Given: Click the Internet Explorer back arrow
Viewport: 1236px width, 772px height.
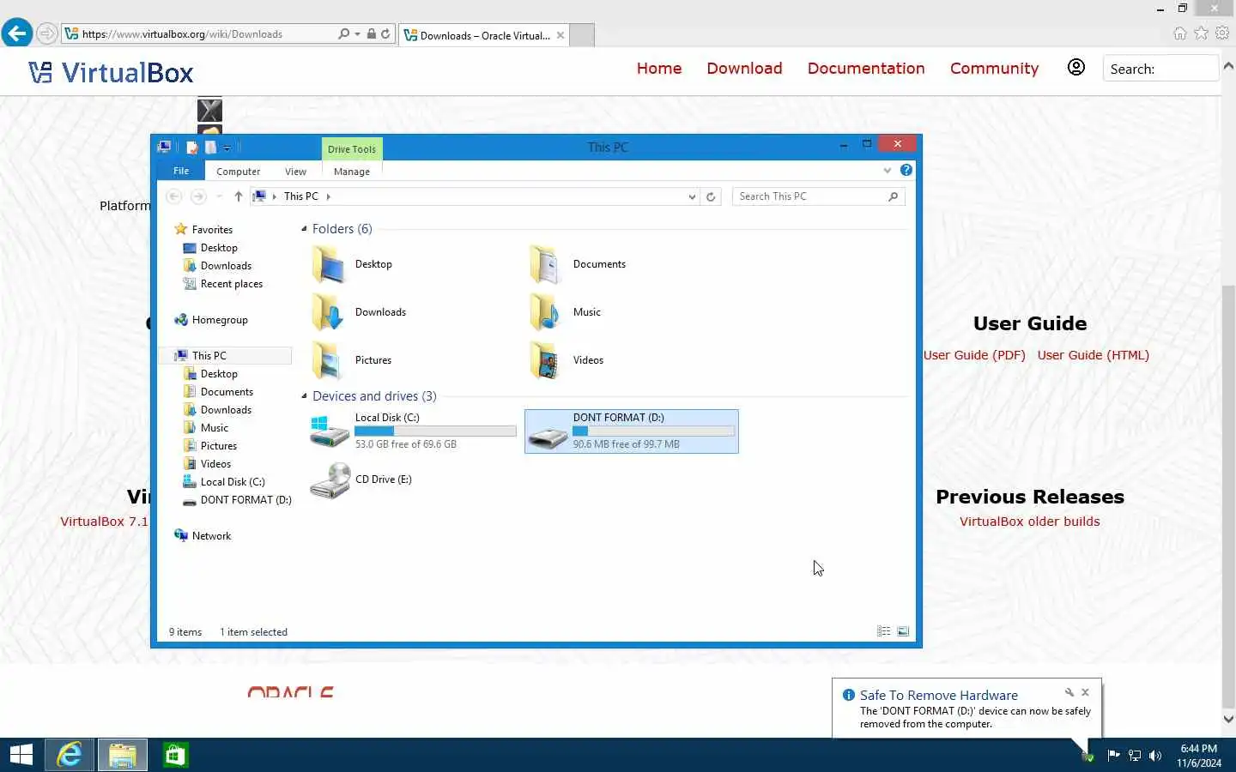Looking at the screenshot, I should (16, 33).
